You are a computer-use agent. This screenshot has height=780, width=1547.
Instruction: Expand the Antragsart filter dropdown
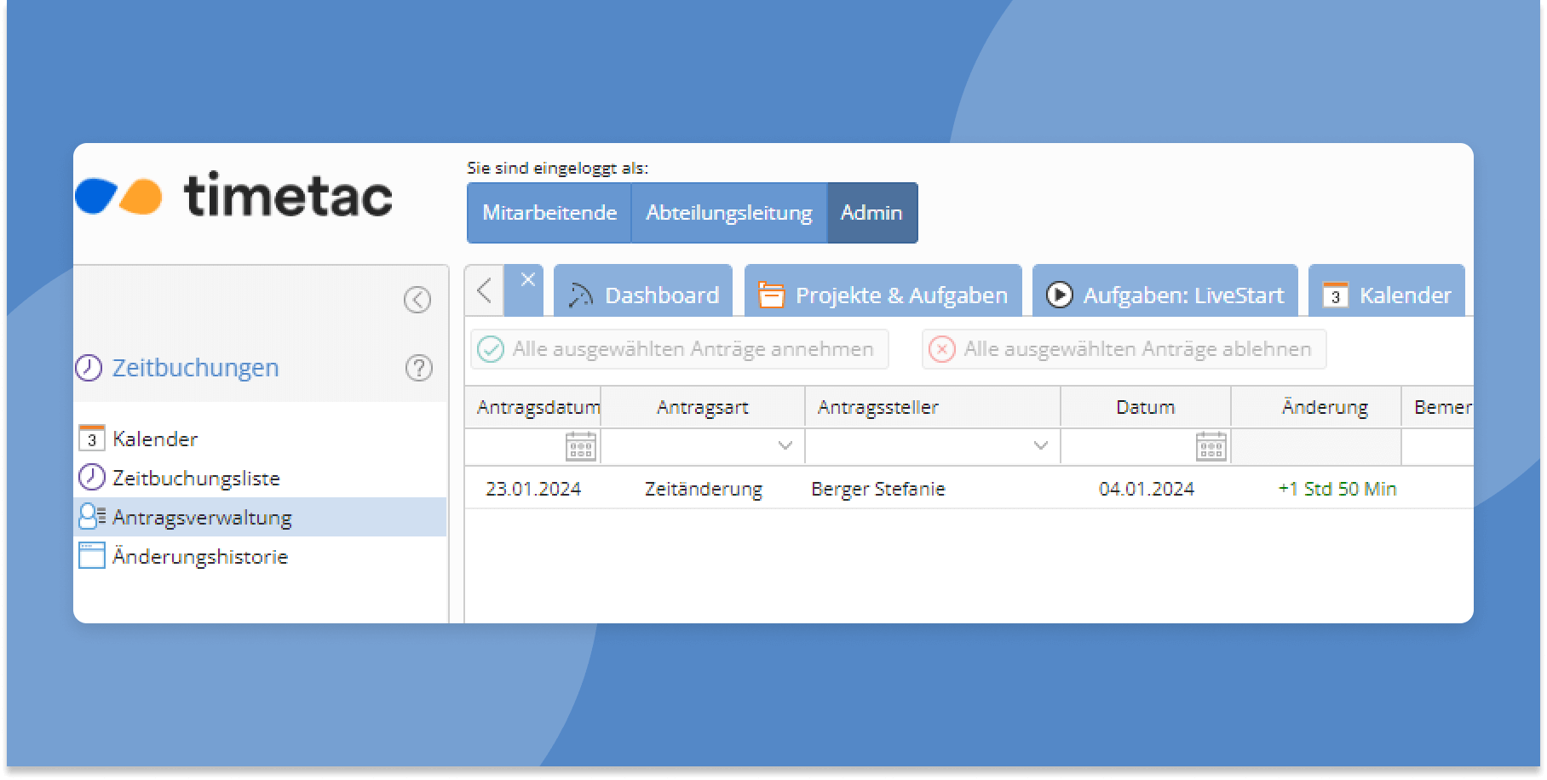[785, 446]
